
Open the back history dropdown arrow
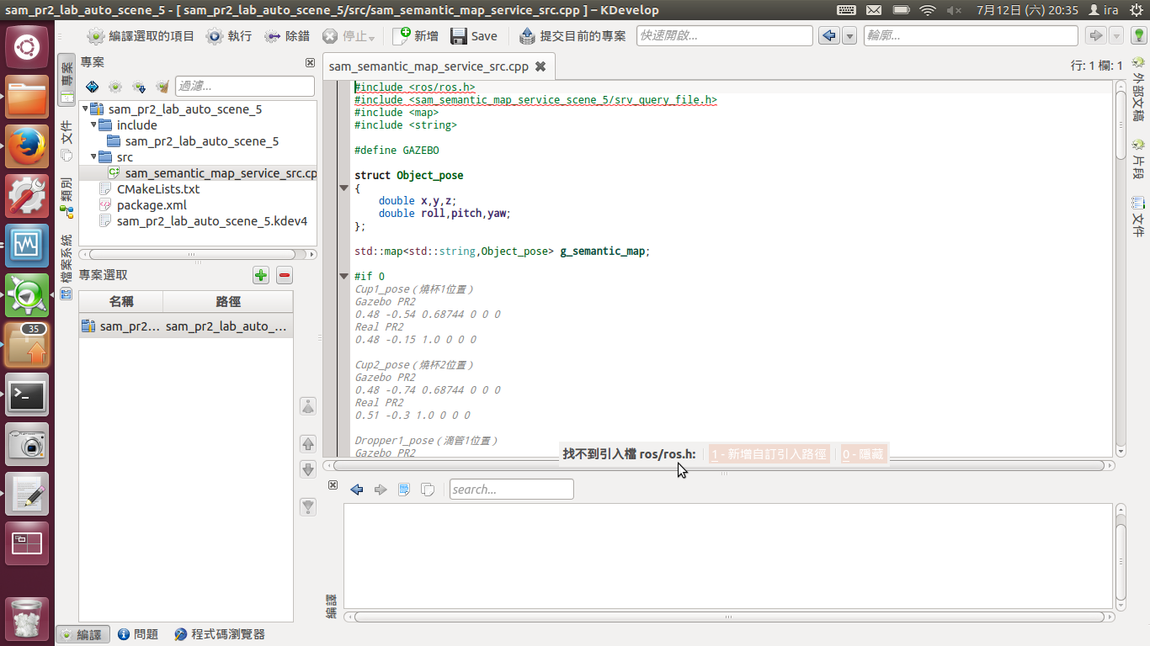coord(849,36)
